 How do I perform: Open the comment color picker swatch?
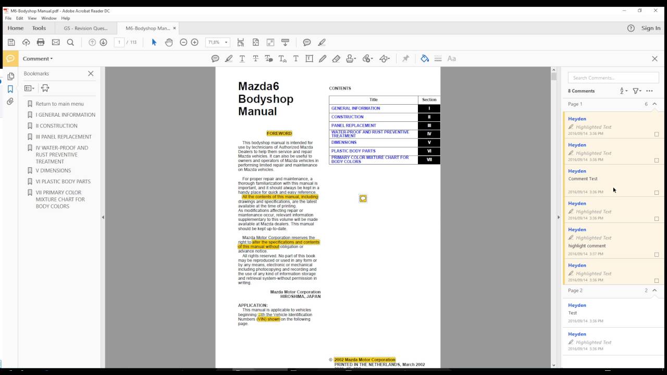pyautogui.click(x=425, y=58)
